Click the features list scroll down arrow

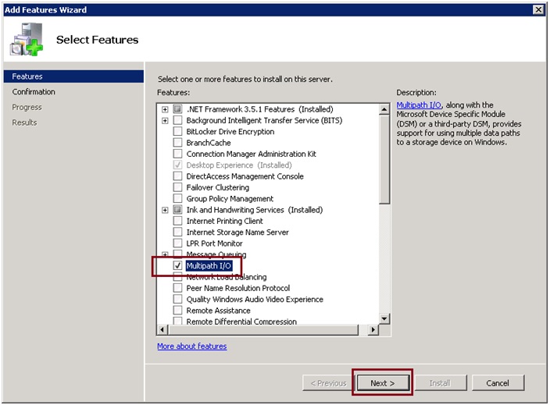384,319
